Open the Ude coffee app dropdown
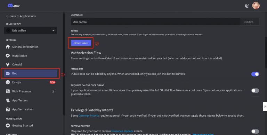 coord(31,30)
